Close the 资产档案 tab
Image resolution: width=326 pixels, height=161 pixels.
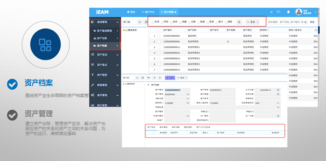[x=176, y=12]
